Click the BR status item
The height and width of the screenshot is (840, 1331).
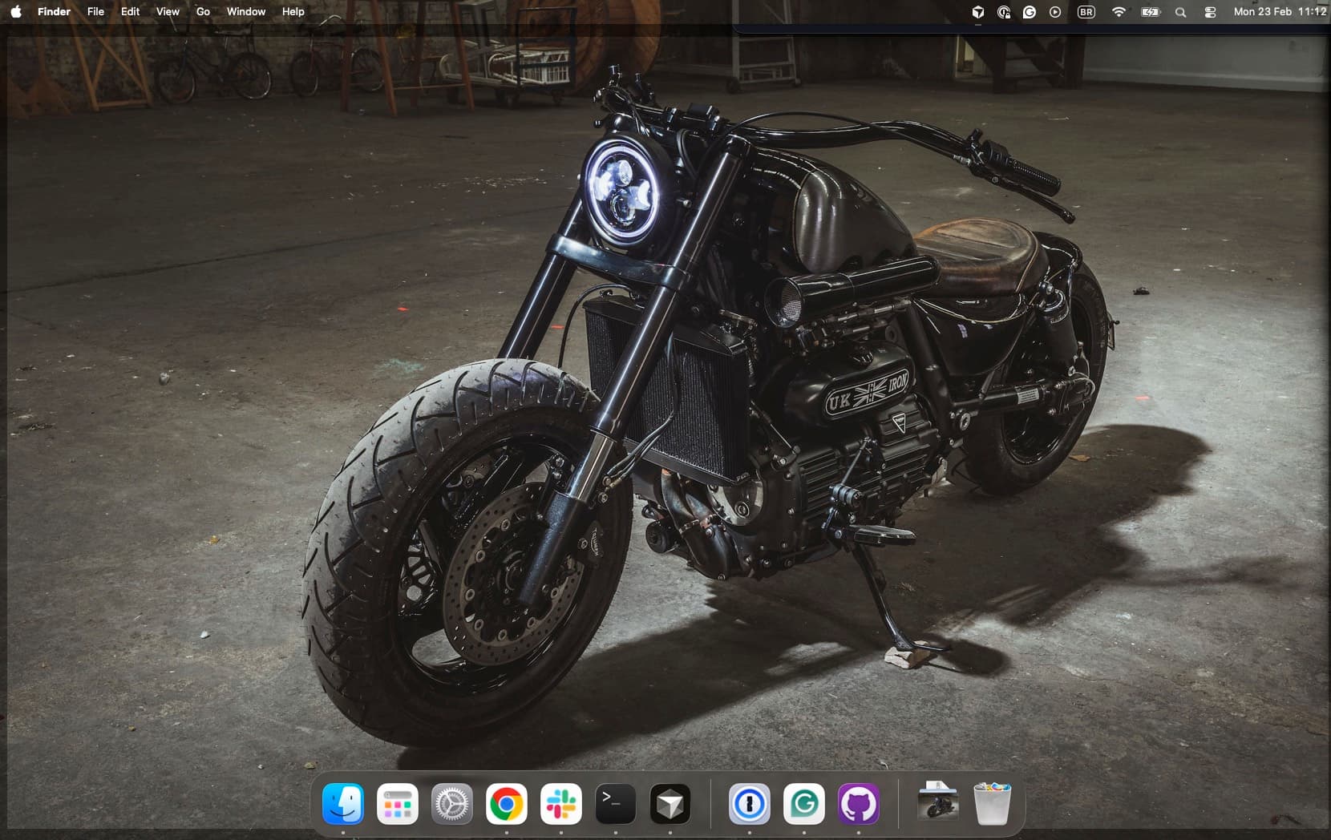[1086, 12]
